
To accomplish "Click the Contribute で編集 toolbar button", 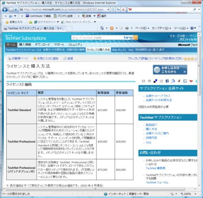I will tap(38, 16).
